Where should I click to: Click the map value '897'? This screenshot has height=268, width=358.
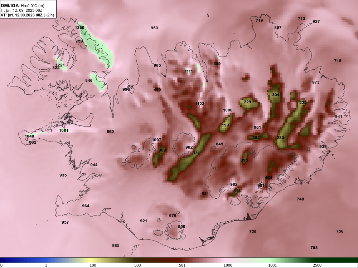pyautogui.click(x=278, y=28)
